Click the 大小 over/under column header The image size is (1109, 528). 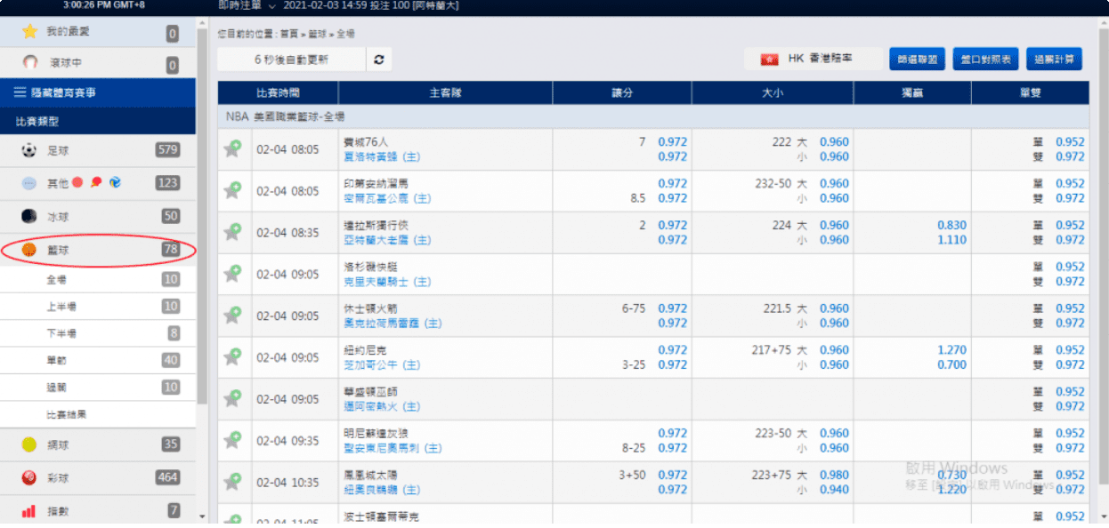tap(773, 92)
